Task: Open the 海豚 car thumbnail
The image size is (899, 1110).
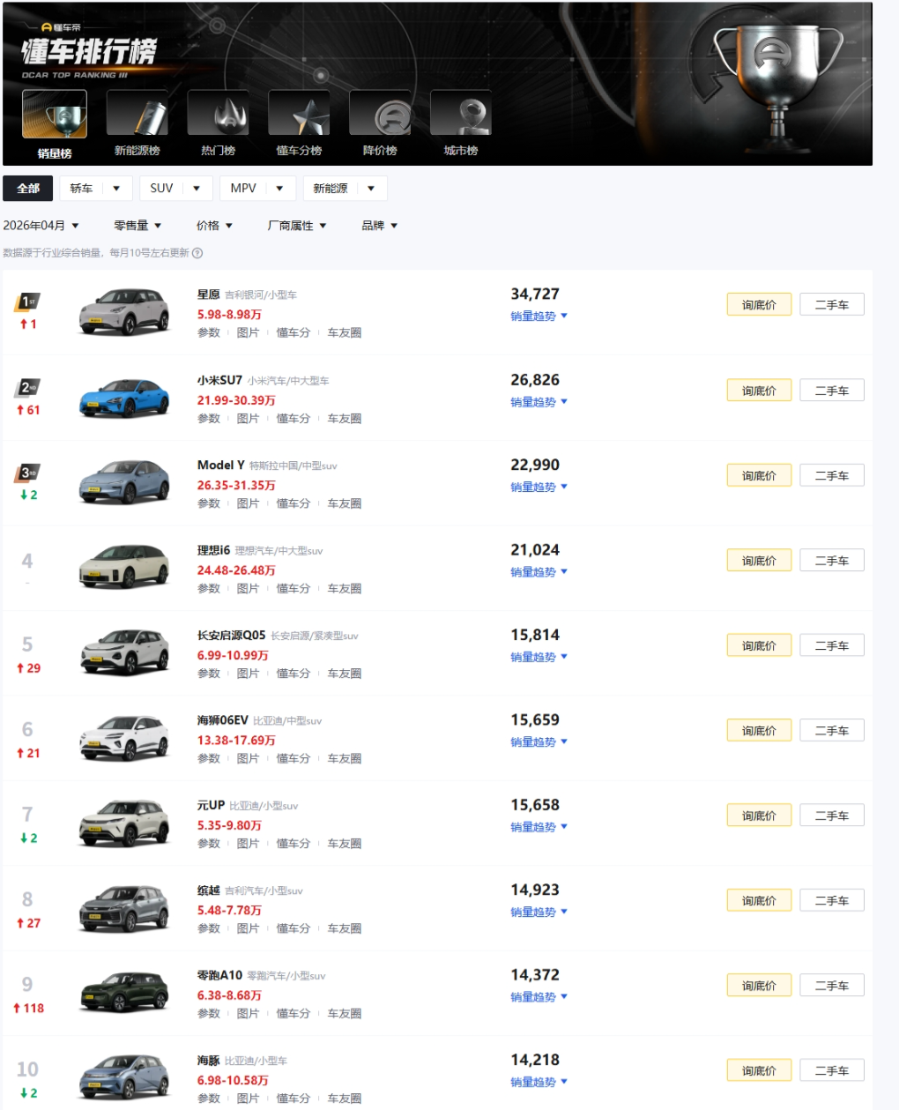Action: [124, 1077]
